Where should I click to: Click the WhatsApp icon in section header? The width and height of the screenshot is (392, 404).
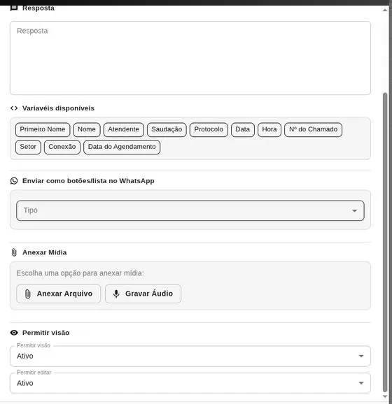coord(14,181)
